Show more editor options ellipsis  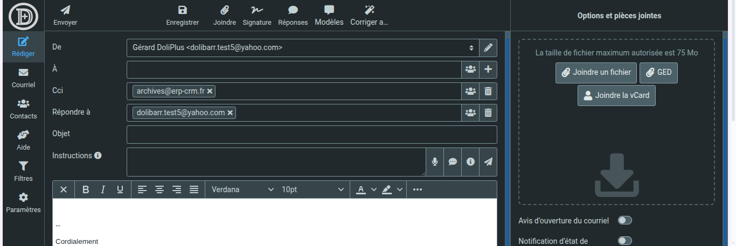[418, 189]
